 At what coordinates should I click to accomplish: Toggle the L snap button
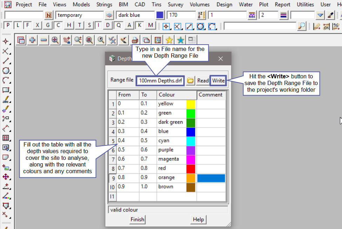click(x=18, y=25)
